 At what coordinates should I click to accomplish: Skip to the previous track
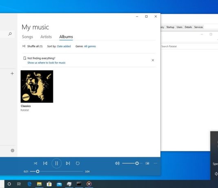coord(45,163)
